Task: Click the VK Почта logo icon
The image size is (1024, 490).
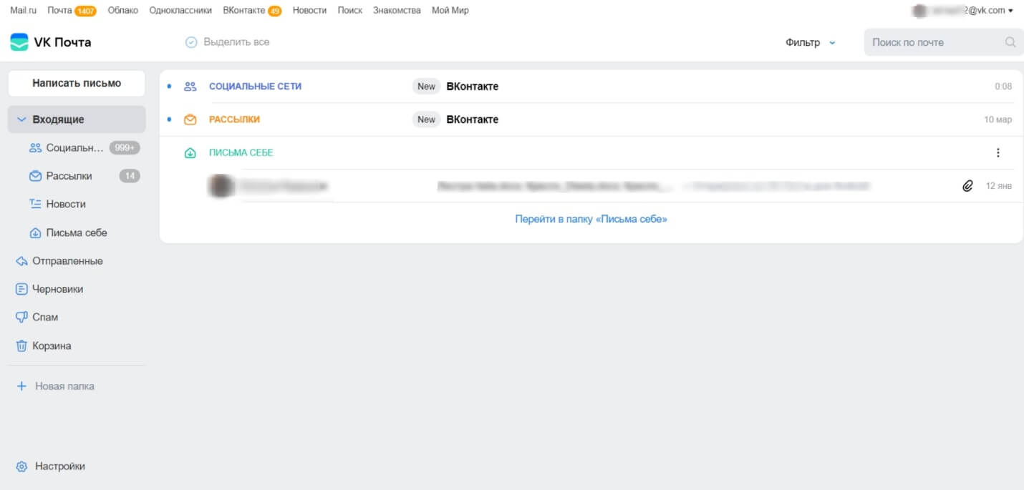Action: [19, 42]
